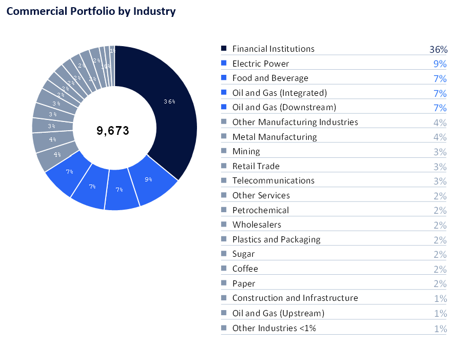Select the Electric Power legend color square
This screenshot has width=456, height=347.
coord(224,64)
